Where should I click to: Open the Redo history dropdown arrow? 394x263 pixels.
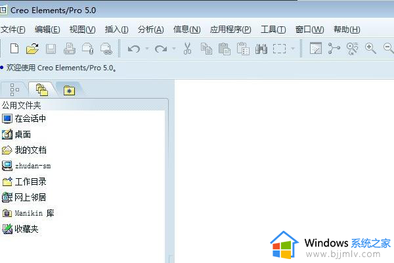(174, 48)
